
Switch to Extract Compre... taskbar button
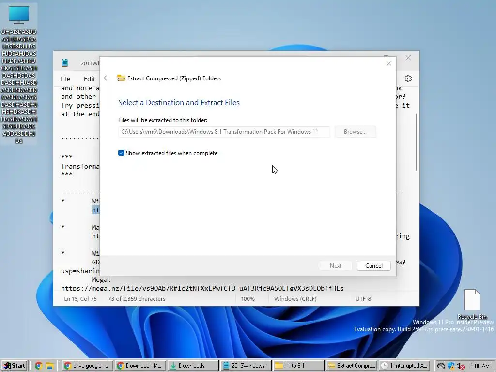[x=351, y=366]
